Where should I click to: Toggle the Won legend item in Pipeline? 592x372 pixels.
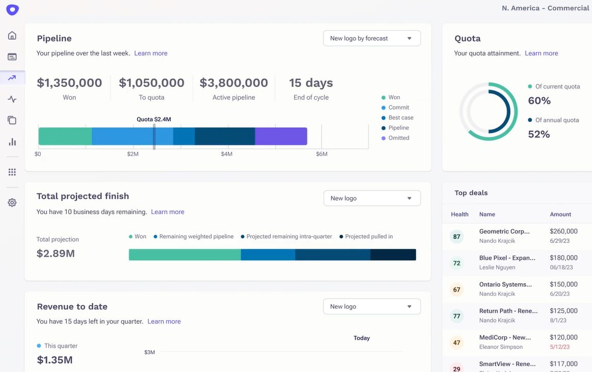(x=391, y=97)
